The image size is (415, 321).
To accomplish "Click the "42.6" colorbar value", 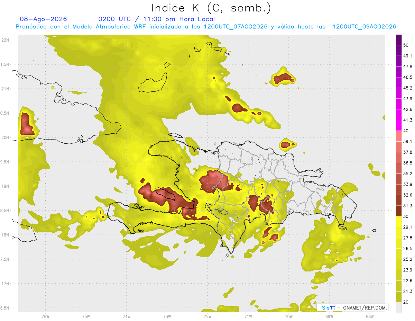I will (408, 109).
